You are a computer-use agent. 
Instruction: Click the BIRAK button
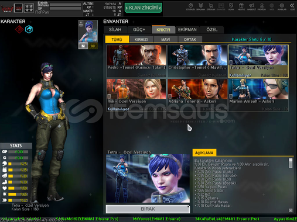pyautogui.click(x=148, y=209)
